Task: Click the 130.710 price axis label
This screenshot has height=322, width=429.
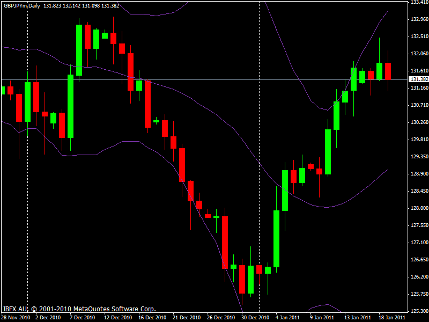Action: point(419,105)
